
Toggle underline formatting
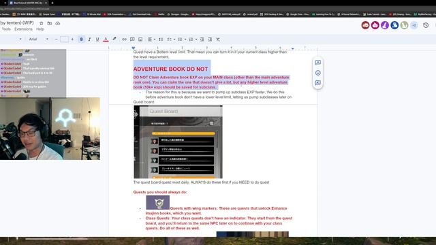(x=97, y=39)
